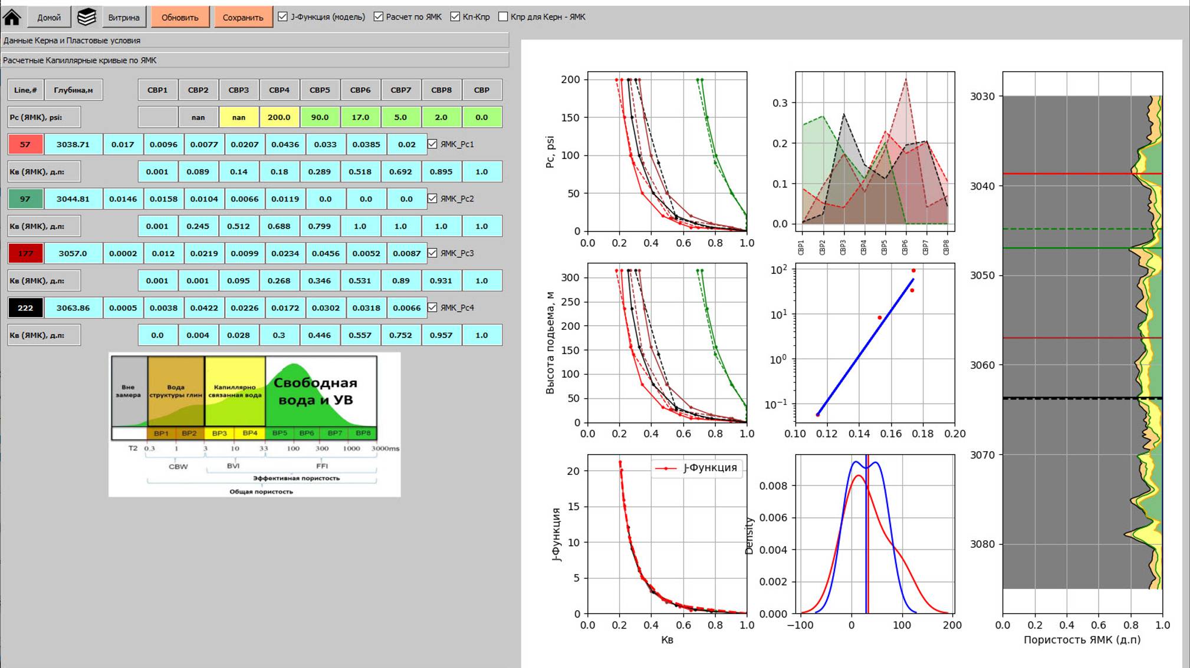Toggle the J-Функция (модель) checkbox

click(283, 16)
